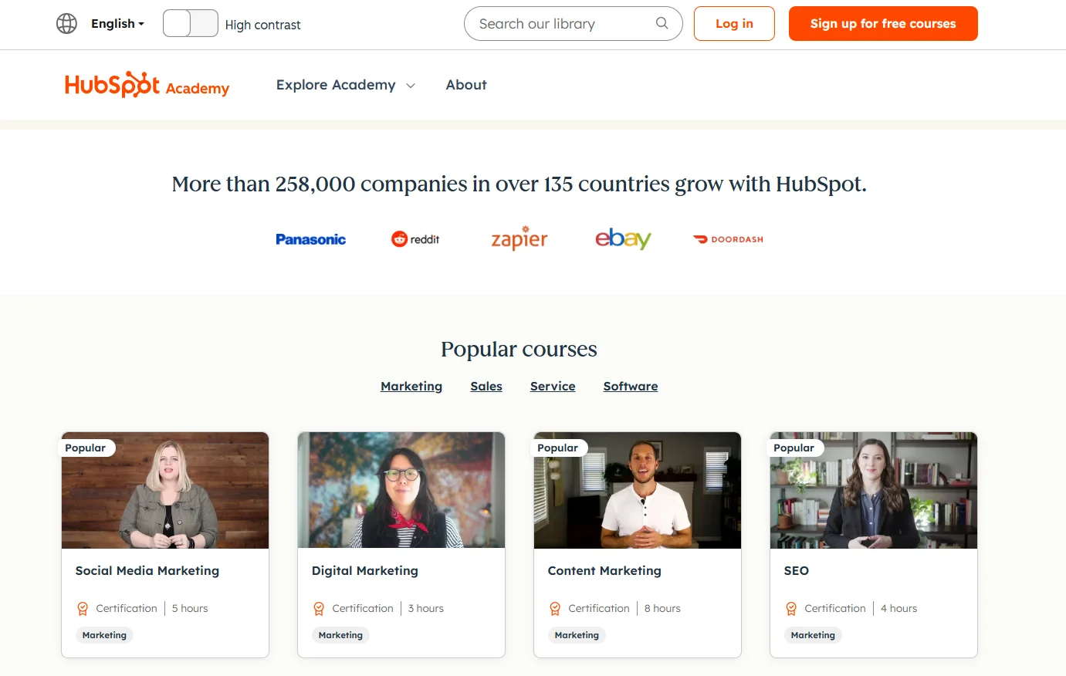Click the globe language icon
The width and height of the screenshot is (1066, 676).
[66, 23]
